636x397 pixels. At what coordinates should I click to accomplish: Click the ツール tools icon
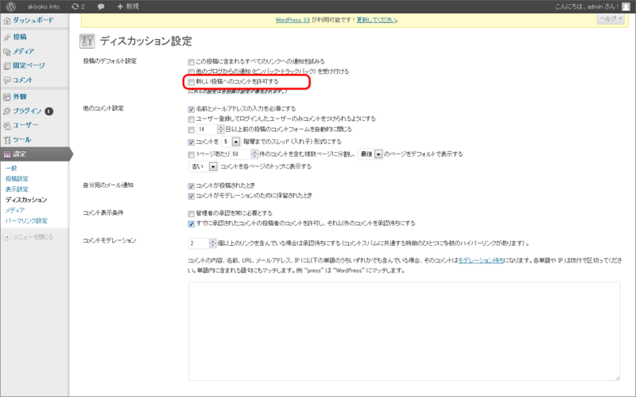point(7,140)
